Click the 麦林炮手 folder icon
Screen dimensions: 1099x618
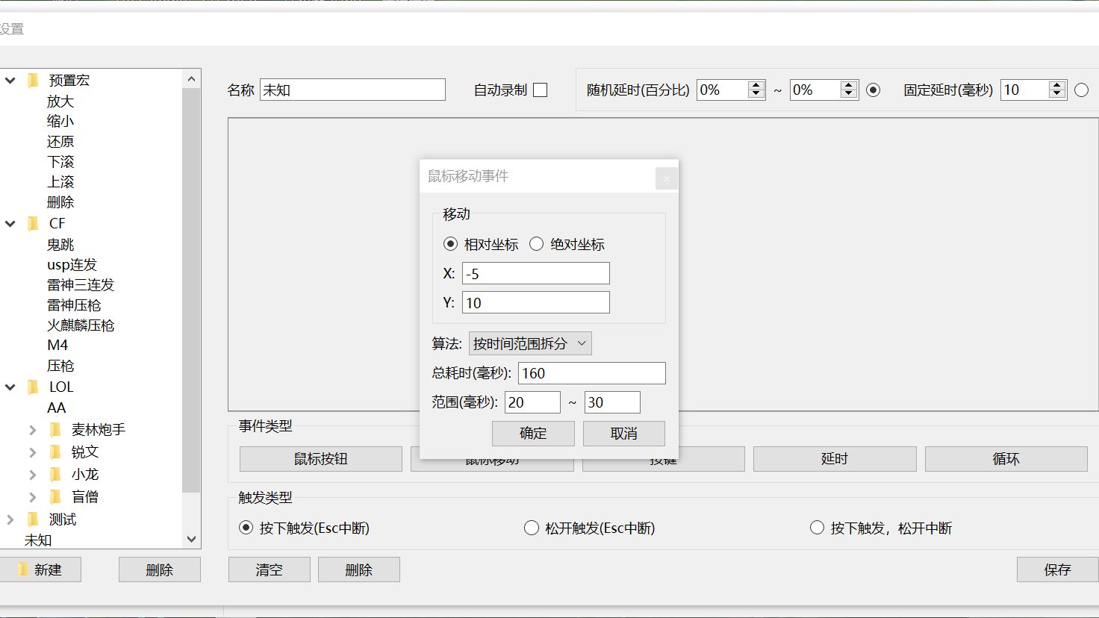coord(55,430)
